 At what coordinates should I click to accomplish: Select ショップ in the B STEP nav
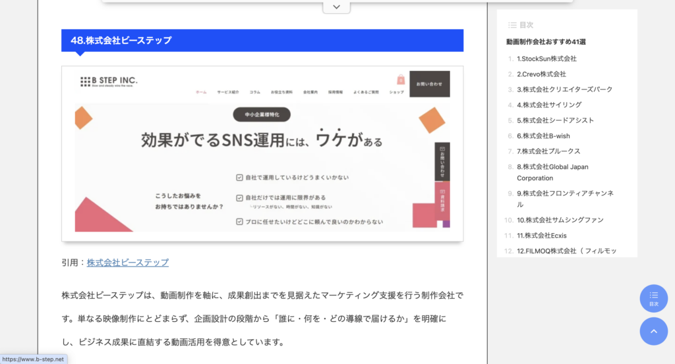tap(396, 92)
